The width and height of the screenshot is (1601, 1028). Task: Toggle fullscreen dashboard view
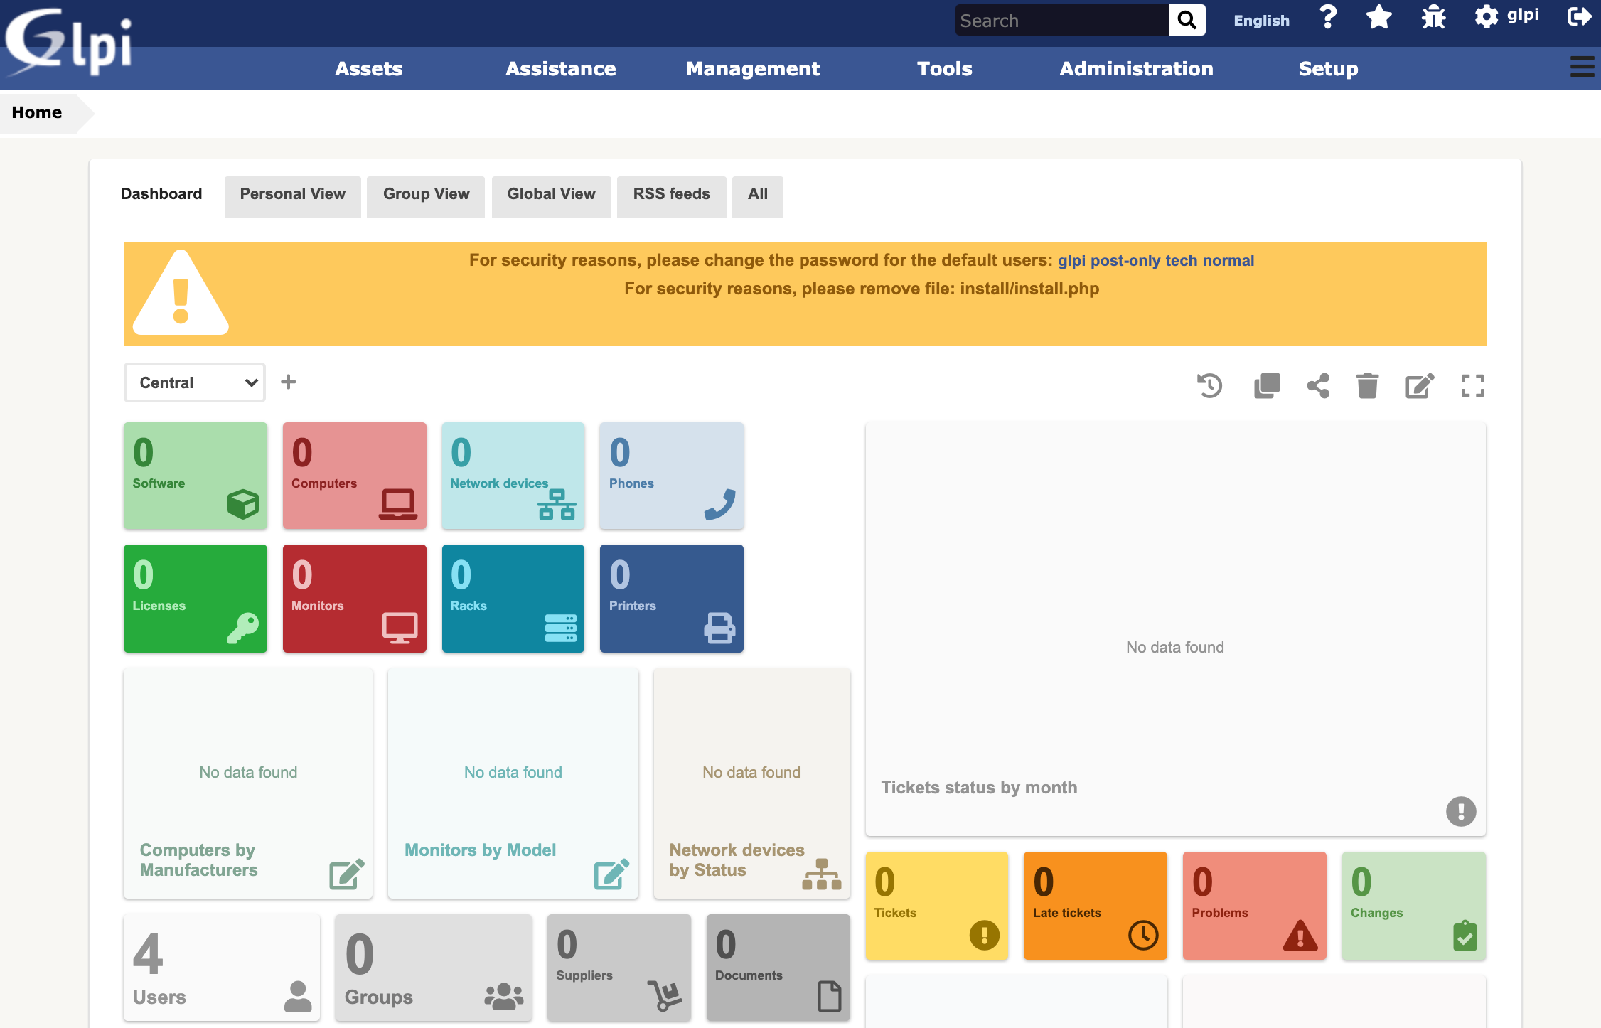tap(1472, 386)
